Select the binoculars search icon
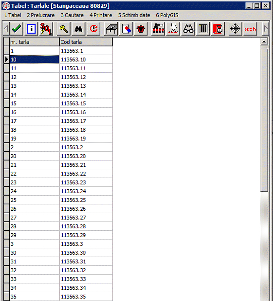This screenshot has height=301, width=275. coord(78,29)
